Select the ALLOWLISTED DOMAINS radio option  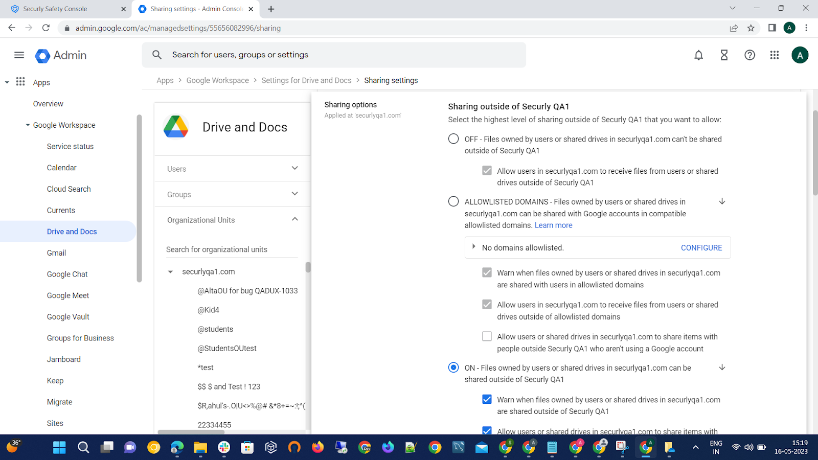453,201
